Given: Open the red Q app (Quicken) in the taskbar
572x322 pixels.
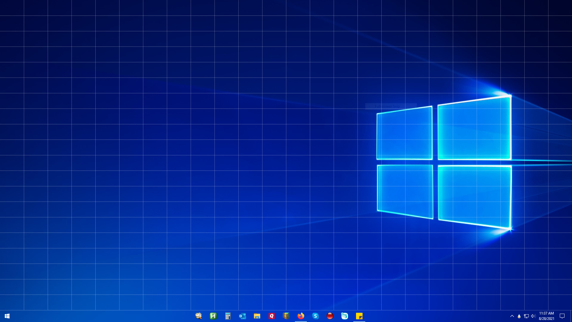Looking at the screenshot, I should (x=272, y=316).
